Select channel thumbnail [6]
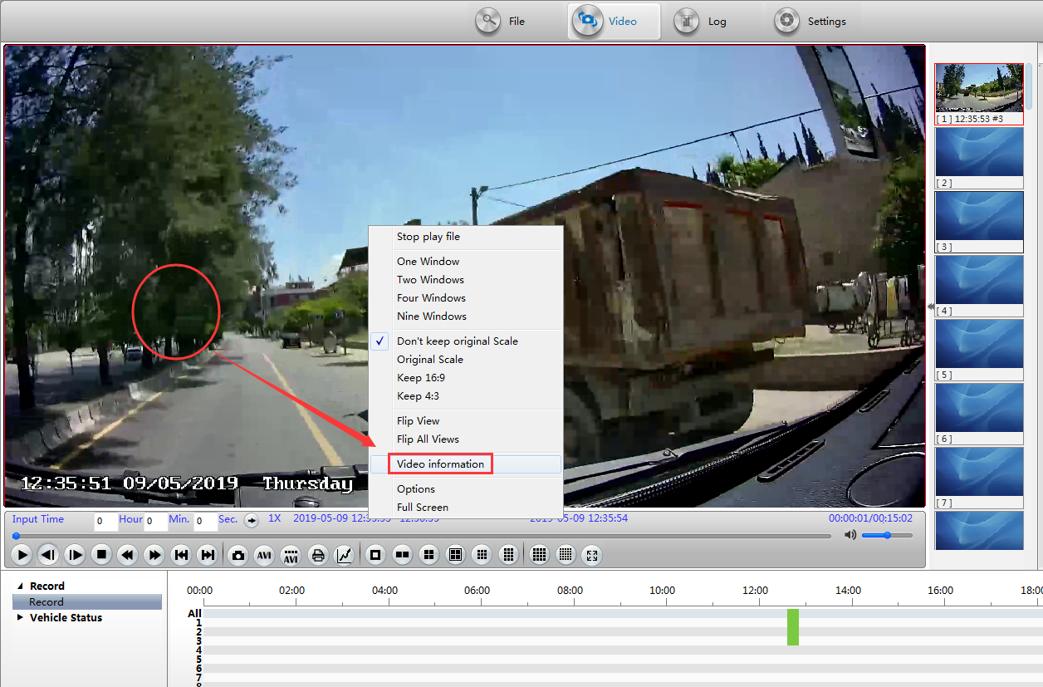This screenshot has width=1043, height=687. (979, 414)
